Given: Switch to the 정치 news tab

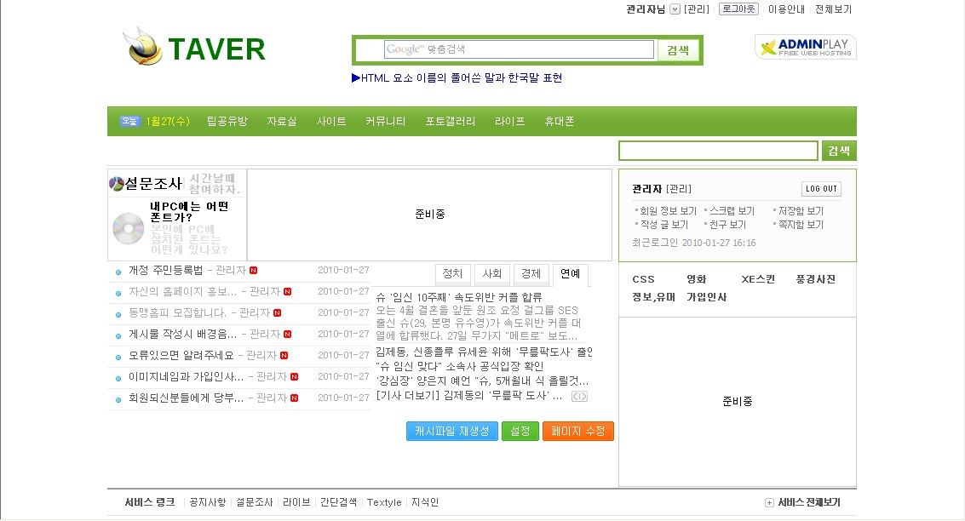Looking at the screenshot, I should tap(452, 274).
